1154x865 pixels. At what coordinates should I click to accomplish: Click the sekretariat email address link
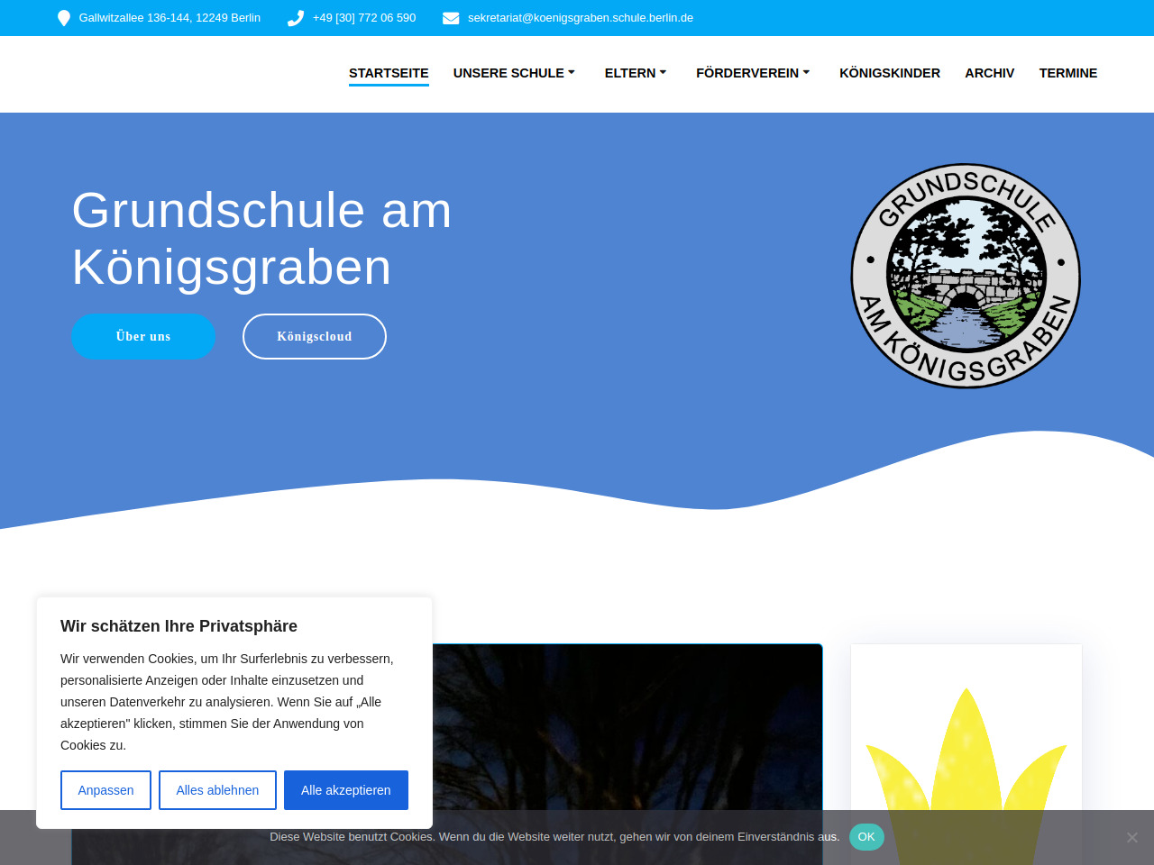pos(580,18)
